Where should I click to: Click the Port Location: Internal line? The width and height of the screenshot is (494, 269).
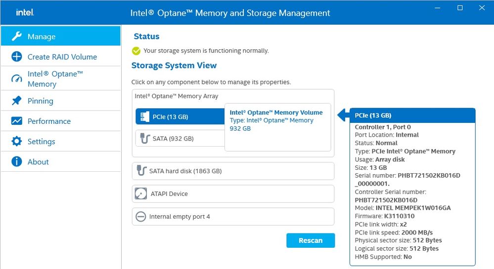[387, 135]
